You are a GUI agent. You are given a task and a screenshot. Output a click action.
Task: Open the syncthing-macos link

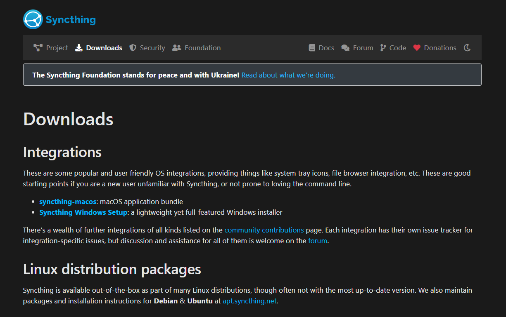67,202
